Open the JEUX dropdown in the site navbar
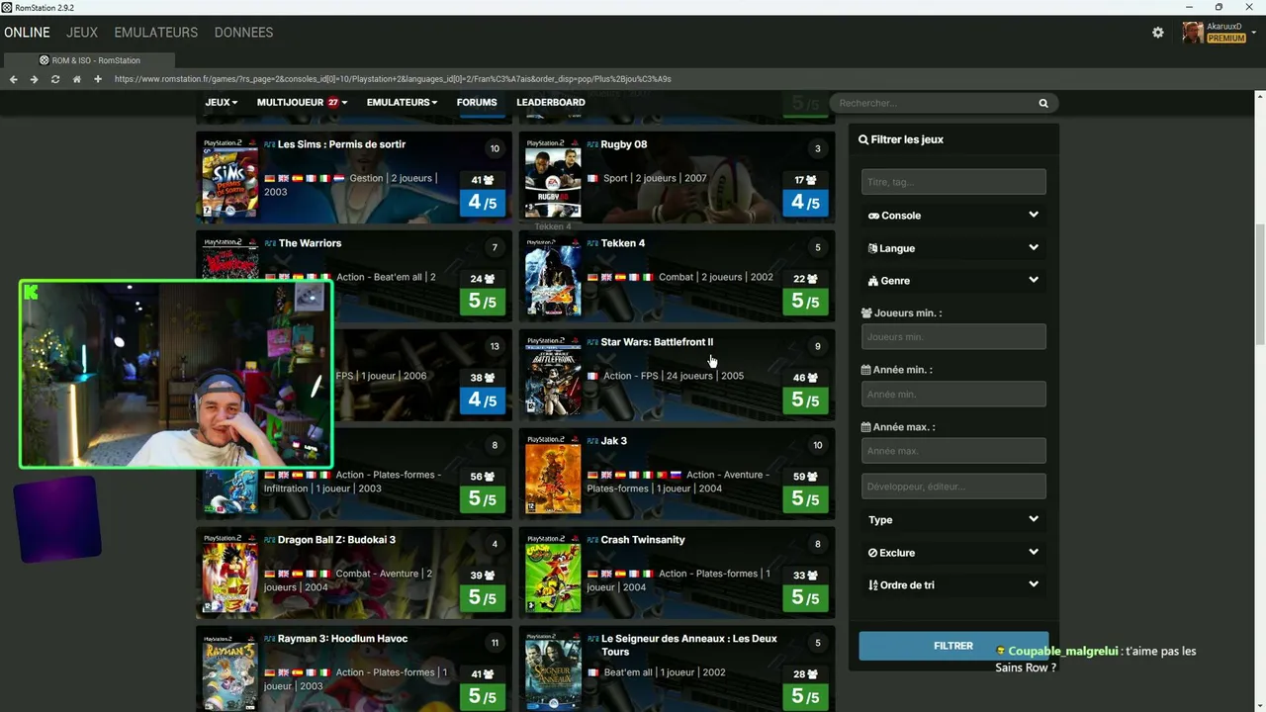Image resolution: width=1266 pixels, height=712 pixels. [222, 103]
